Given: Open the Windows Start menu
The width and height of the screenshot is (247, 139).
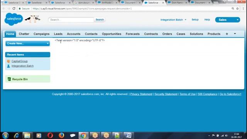Looking at the screenshot, I should pyautogui.click(x=5, y=136).
